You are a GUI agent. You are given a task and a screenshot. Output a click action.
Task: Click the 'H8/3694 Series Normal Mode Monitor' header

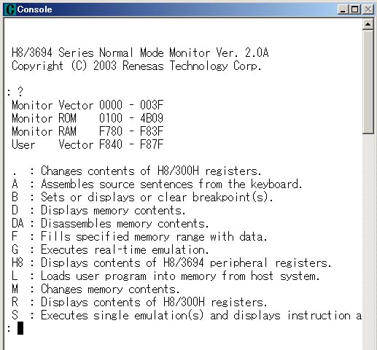[140, 52]
